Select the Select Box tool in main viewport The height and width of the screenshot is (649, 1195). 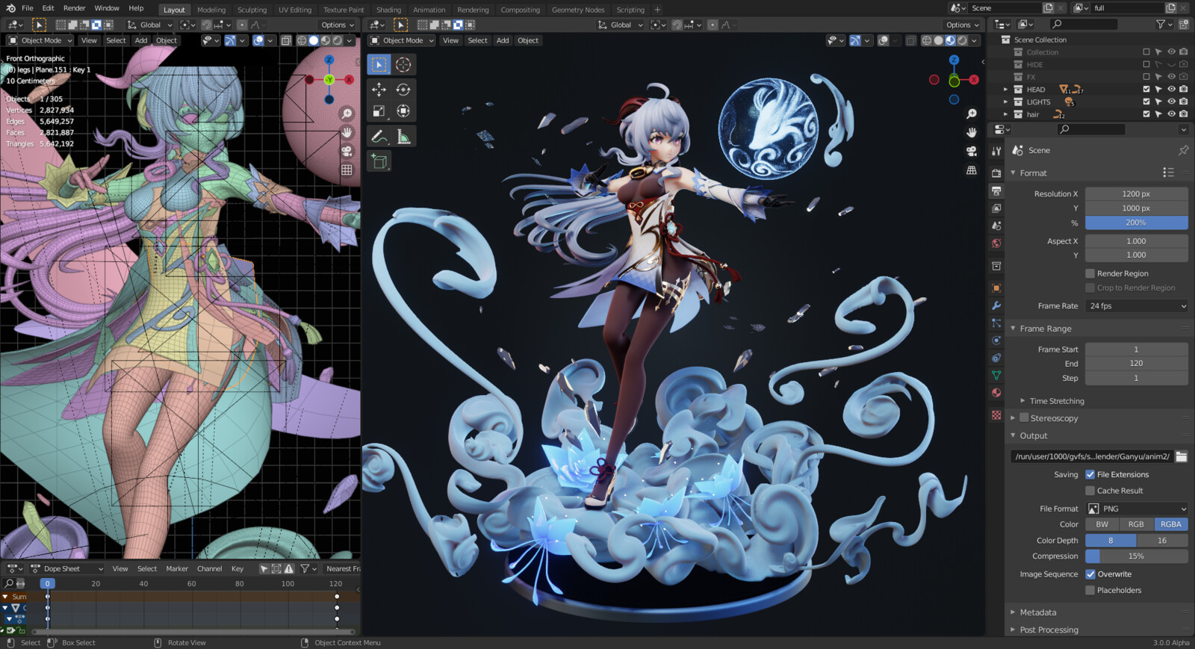(x=379, y=65)
